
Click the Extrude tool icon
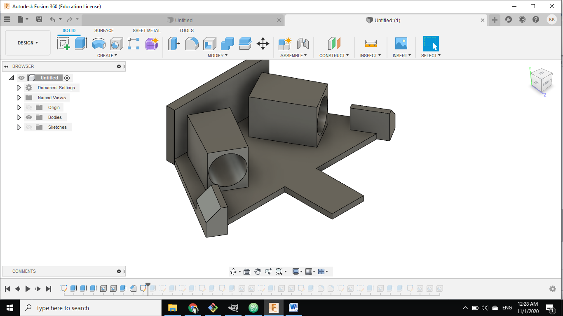[x=81, y=43]
